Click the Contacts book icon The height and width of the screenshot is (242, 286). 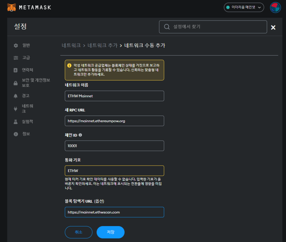click(16, 70)
